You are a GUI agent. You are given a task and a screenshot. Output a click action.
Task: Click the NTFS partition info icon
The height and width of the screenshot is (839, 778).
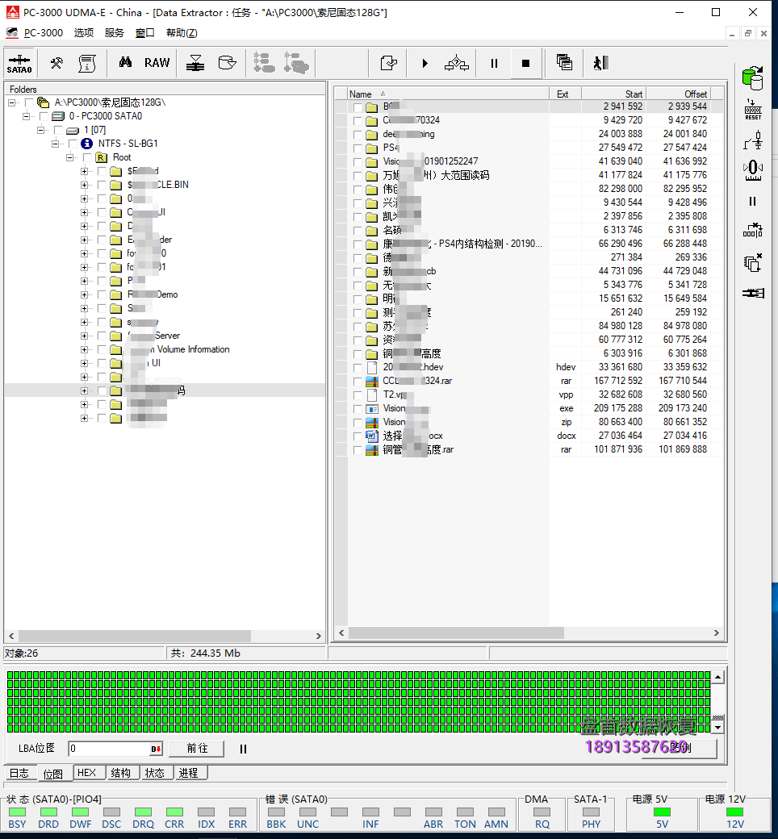[x=86, y=144]
